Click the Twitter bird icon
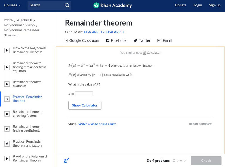 pyautogui.click(x=135, y=40)
